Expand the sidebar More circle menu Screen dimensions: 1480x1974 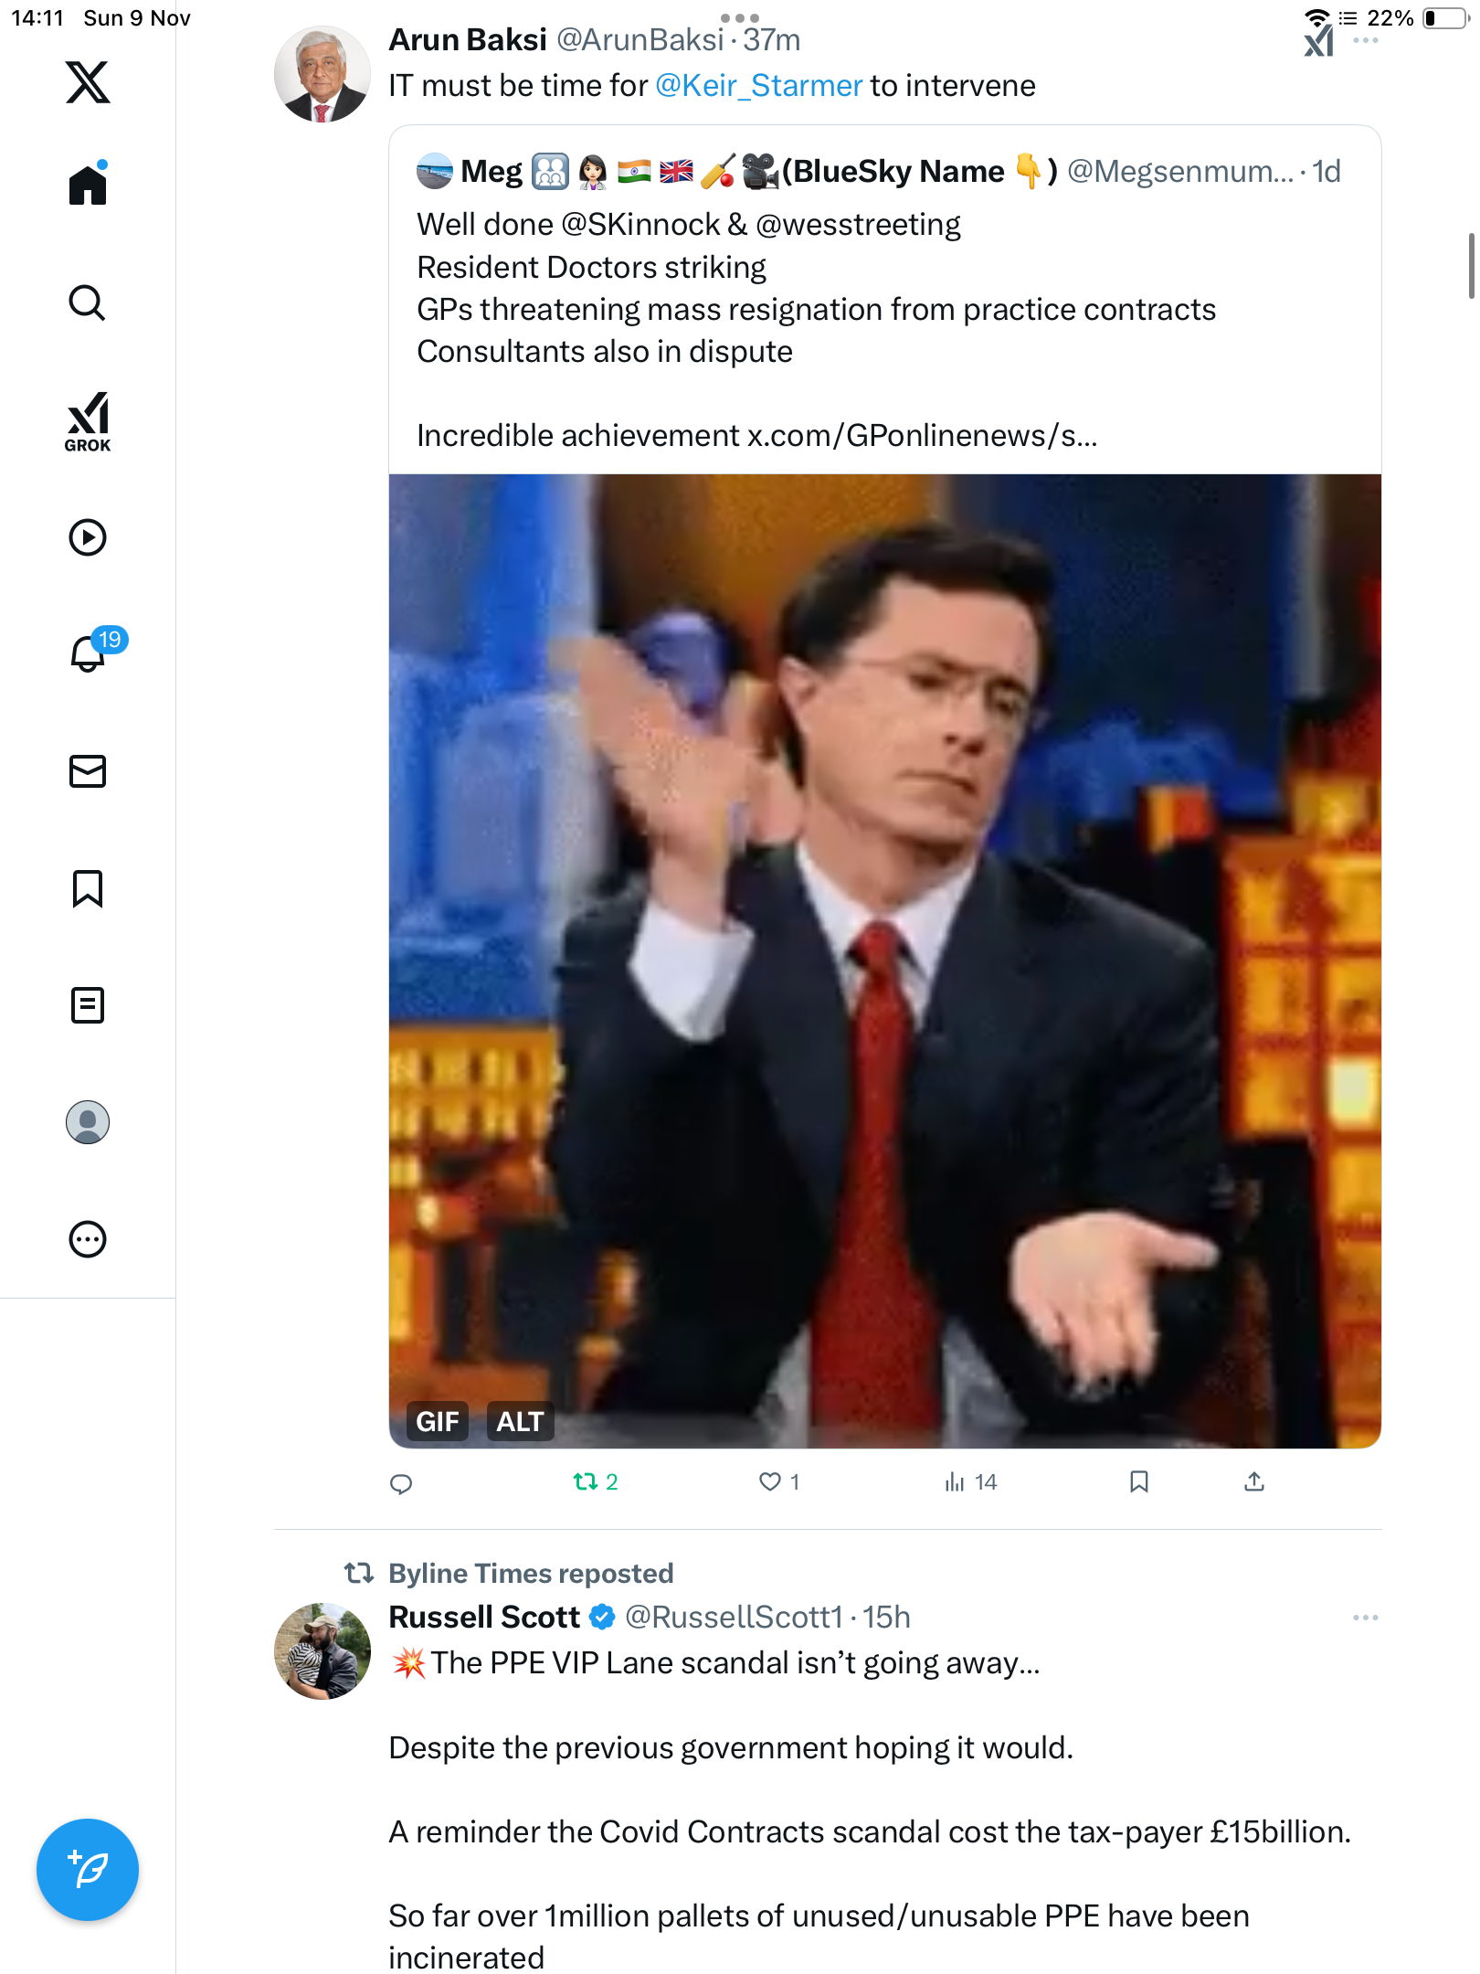point(88,1239)
